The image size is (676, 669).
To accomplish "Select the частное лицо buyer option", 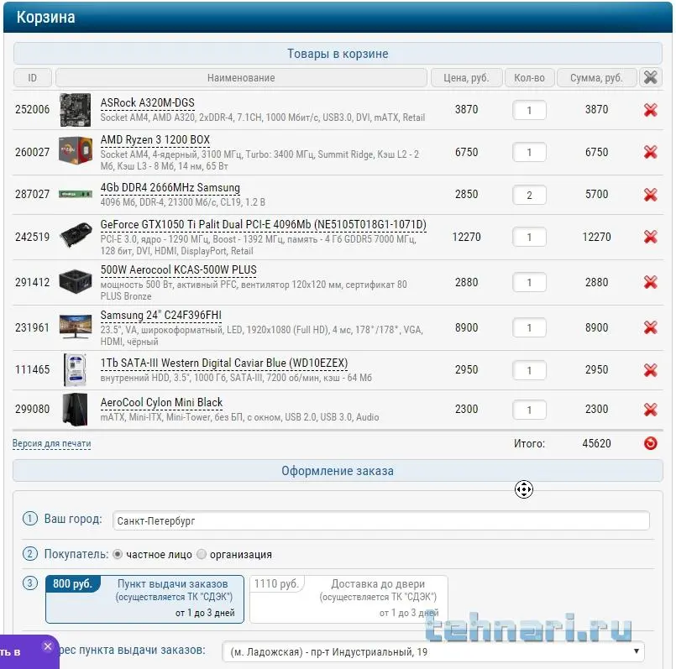I will (x=118, y=554).
